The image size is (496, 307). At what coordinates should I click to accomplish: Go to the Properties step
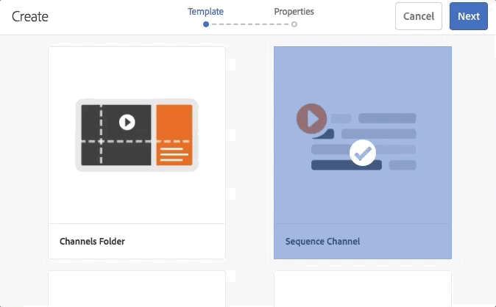pyautogui.click(x=294, y=12)
